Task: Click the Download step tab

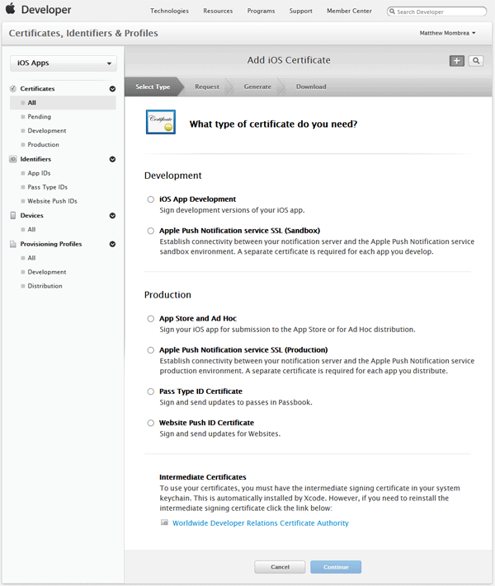Action: pos(311,87)
